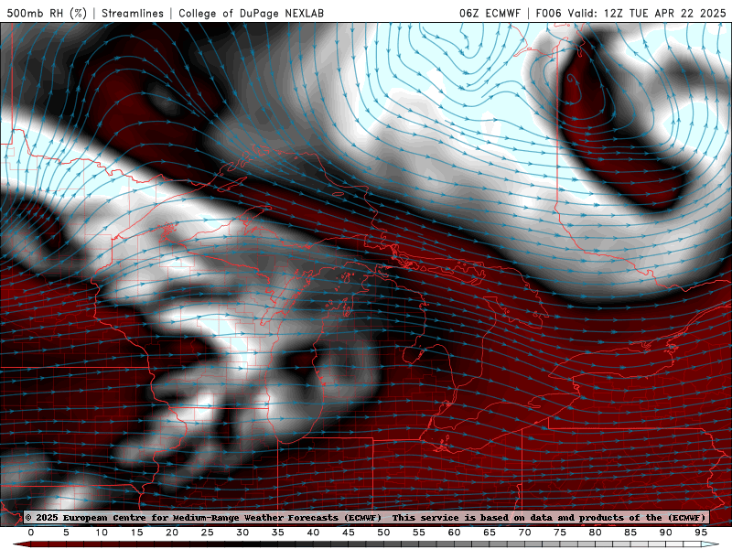Click the '35' tick on color scale
The height and width of the screenshot is (549, 732).
278,533
